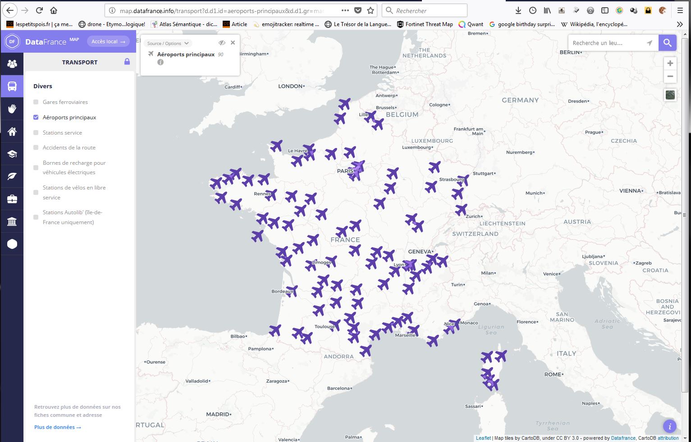Click the 'Recherche un lieu' search field
Viewport: 691px width, 442px height.
[x=606, y=43]
